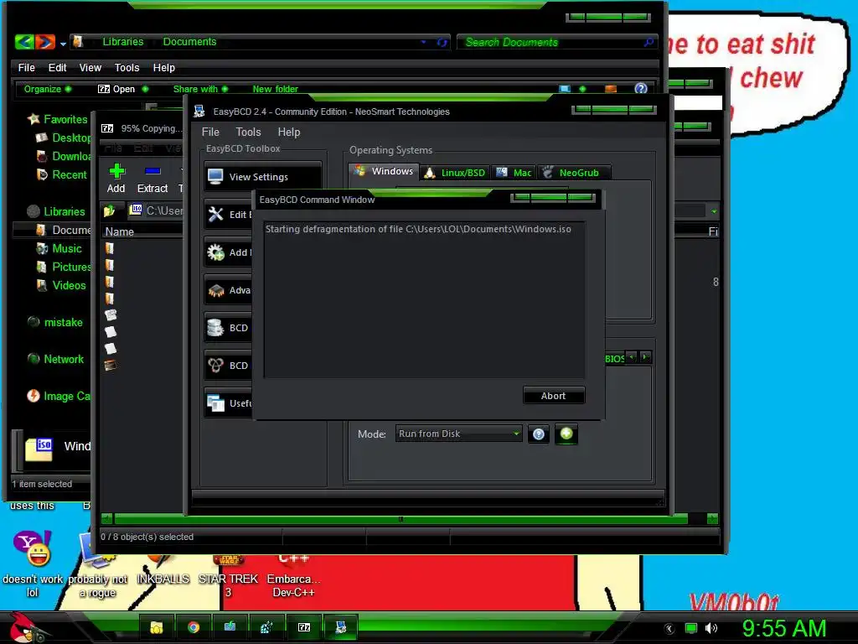Click the 7-Zip Add plus icon

116,171
